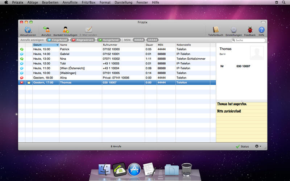Click the Frizzix phone icon in Dock
The width and height of the screenshot is (290, 181).
pos(119,169)
